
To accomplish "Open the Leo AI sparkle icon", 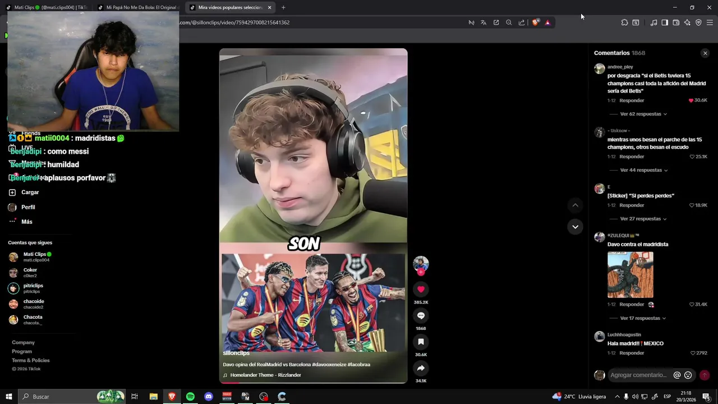I will pos(687,22).
